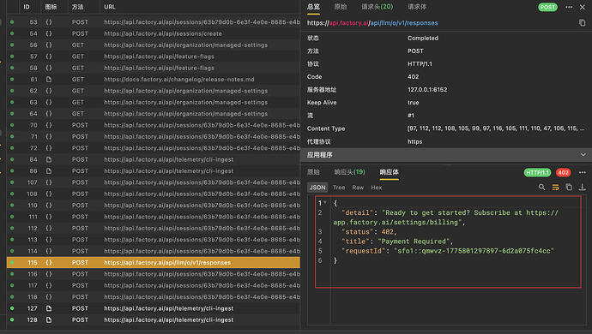This screenshot has width=592, height=334.
Task: Sort the list by ID column
Action: coord(27,7)
